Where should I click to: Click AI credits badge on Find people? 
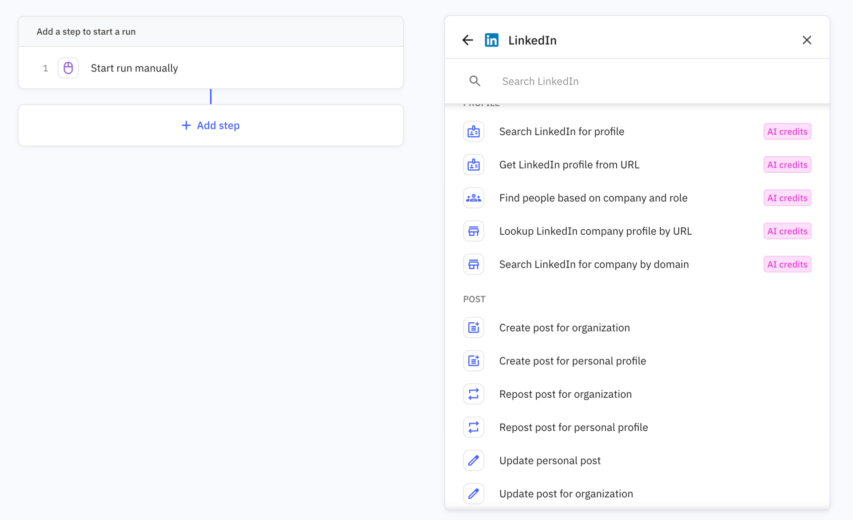[x=787, y=198]
